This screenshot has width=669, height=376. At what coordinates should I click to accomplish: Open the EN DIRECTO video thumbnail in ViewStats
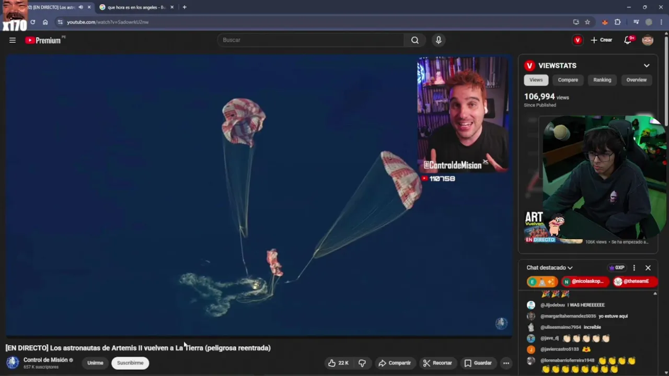[553, 228]
